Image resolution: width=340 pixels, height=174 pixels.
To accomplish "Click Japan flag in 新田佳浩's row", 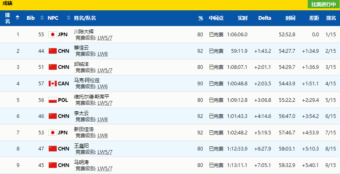I will [x=53, y=133].
